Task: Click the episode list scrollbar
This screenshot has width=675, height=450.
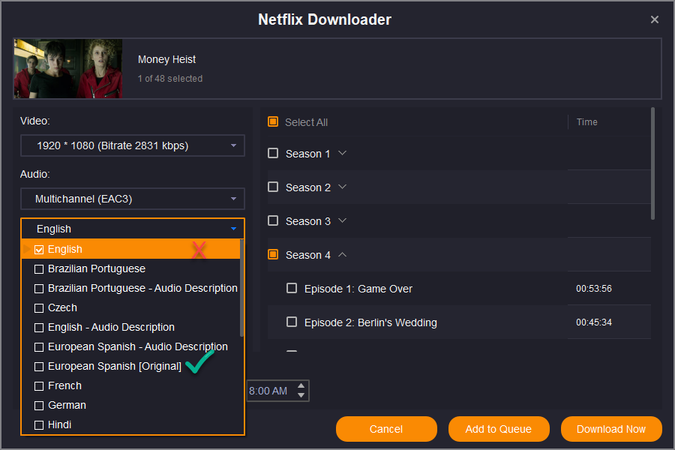Action: [x=652, y=163]
